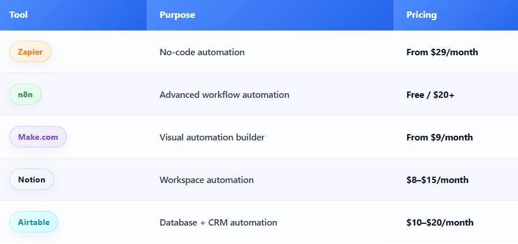Click the 'From $29/month' price
The width and height of the screenshot is (518, 244).
click(442, 52)
